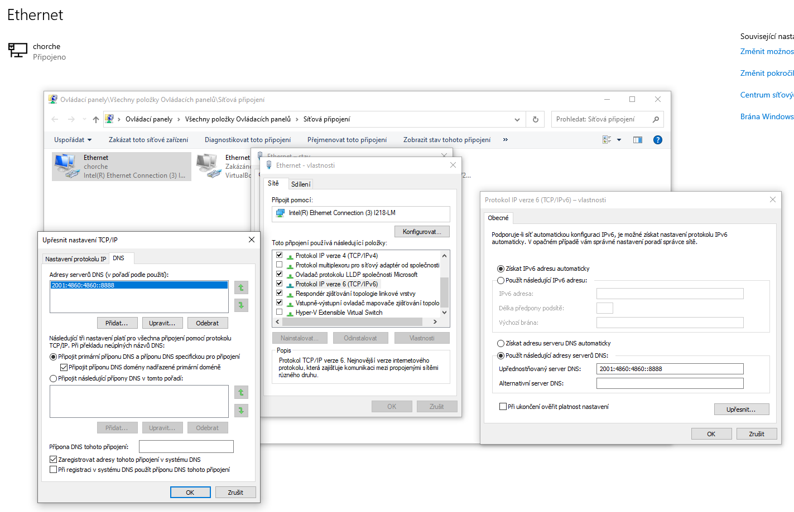Click the Alternativní server DNS input field
Screen dimensions: 794x512
click(x=669, y=383)
